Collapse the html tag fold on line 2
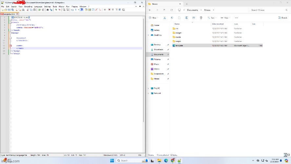 (10, 20)
